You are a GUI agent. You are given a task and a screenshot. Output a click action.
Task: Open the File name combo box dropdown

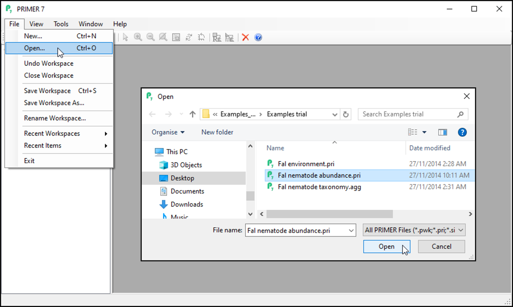[x=351, y=231]
